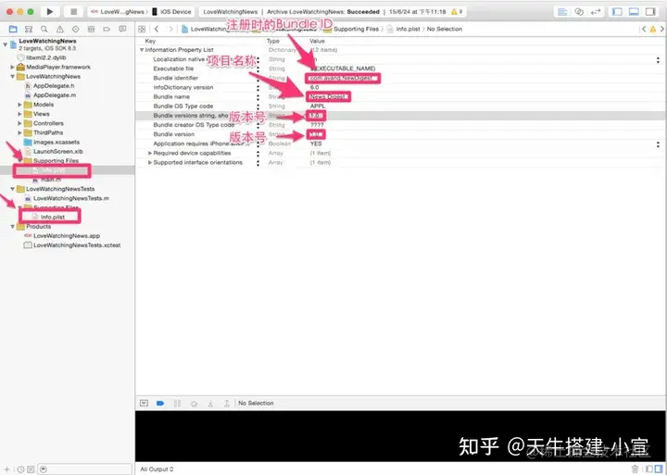667x475 pixels.
Task: Click the Step out icon in debug bar
Action: pyautogui.click(x=227, y=403)
